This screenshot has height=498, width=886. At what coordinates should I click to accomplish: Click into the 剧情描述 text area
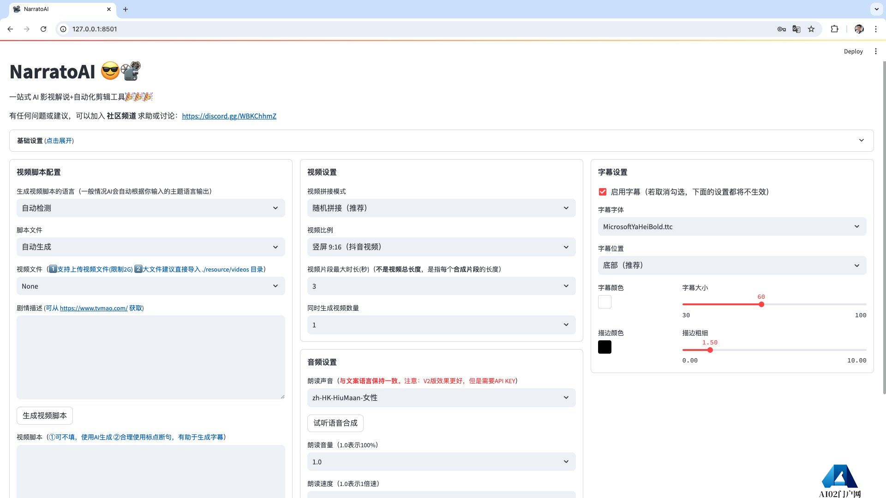[150, 357]
